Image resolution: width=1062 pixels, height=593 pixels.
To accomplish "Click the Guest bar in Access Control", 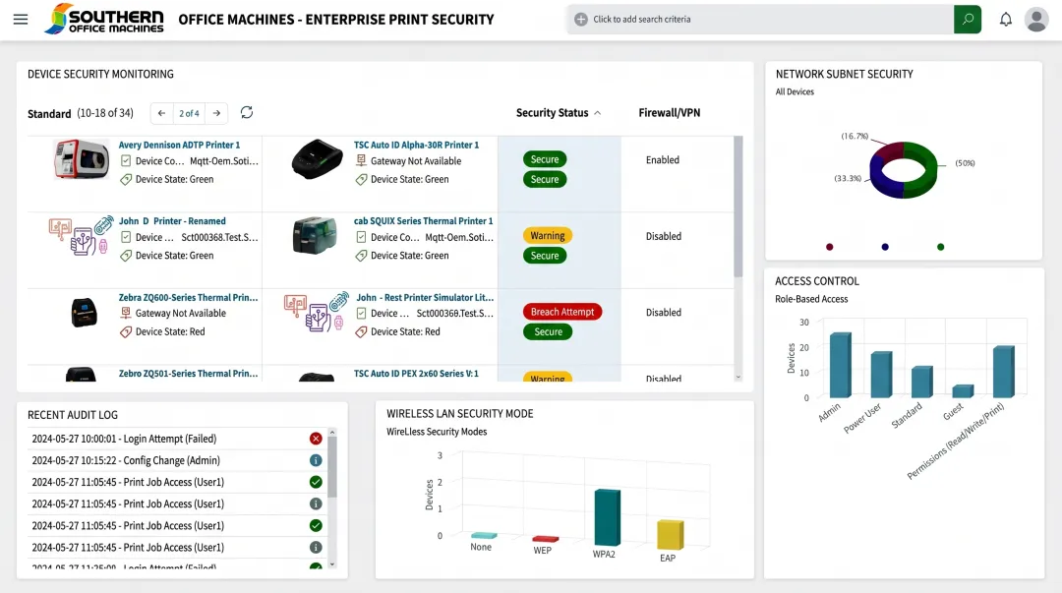I will click(x=963, y=391).
